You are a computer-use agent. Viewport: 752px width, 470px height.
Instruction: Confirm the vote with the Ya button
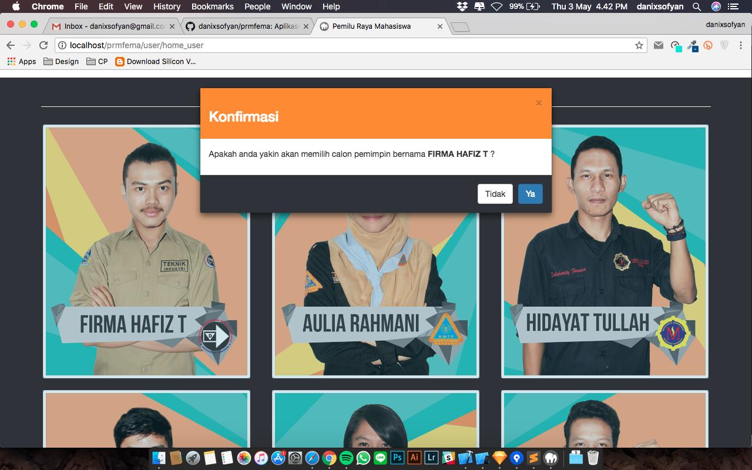tap(530, 194)
